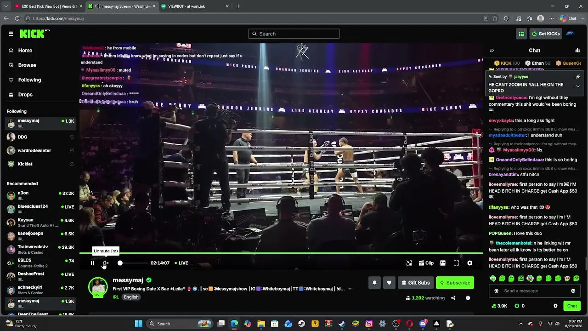Open n3on recommended channel
The image size is (588, 331).
point(40,195)
